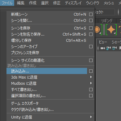Click the orange four-point star shelf icon

coord(111,30)
